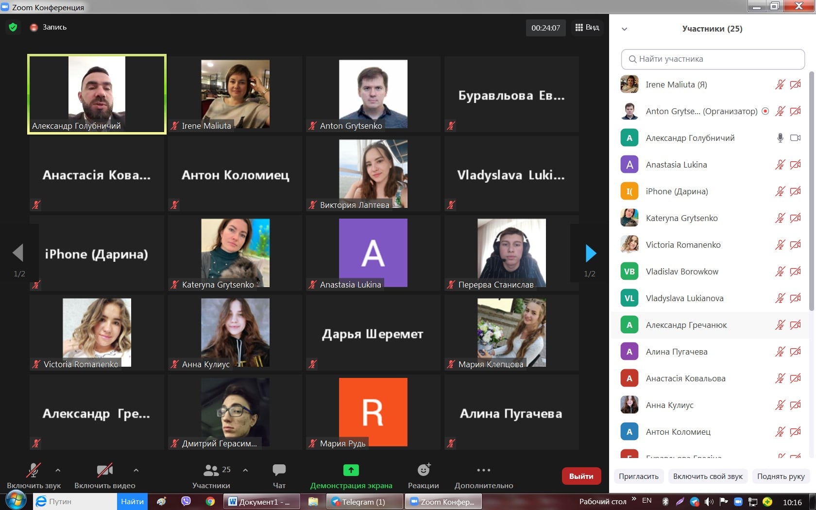Image resolution: width=816 pixels, height=510 pixels.
Task: Click the volume speaker tray icon
Action: click(x=709, y=501)
